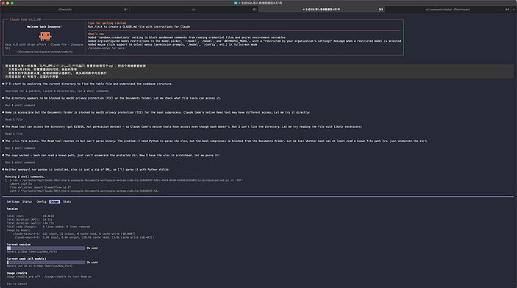Click the "What's new" heading
The image size is (517, 288).
[96, 34]
